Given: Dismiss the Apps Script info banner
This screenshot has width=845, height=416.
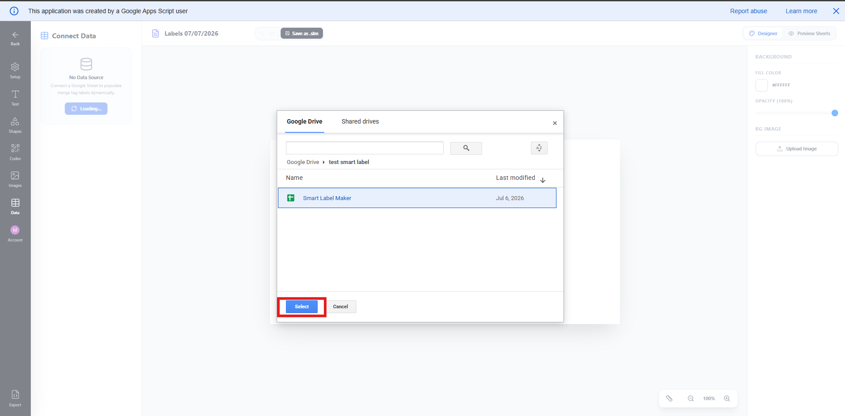Looking at the screenshot, I should (x=836, y=11).
